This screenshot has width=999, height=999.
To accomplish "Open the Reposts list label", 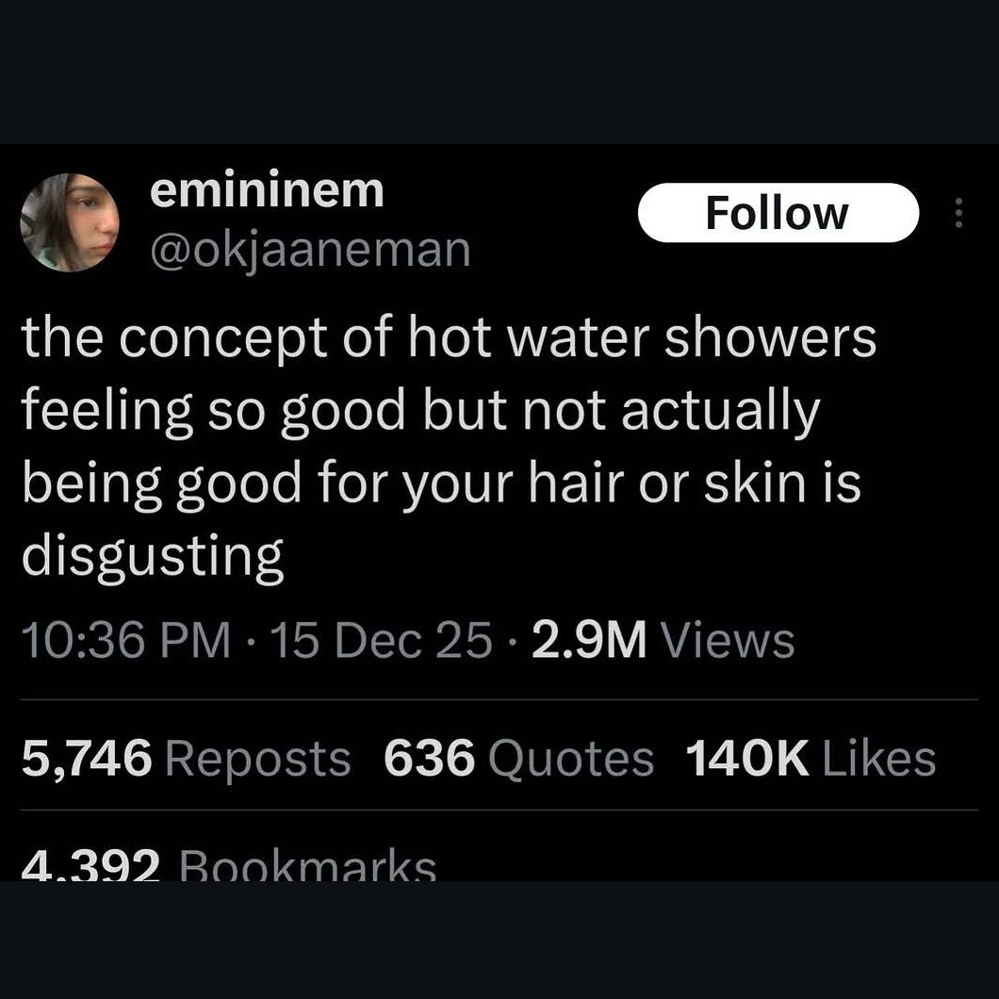I will (257, 759).
